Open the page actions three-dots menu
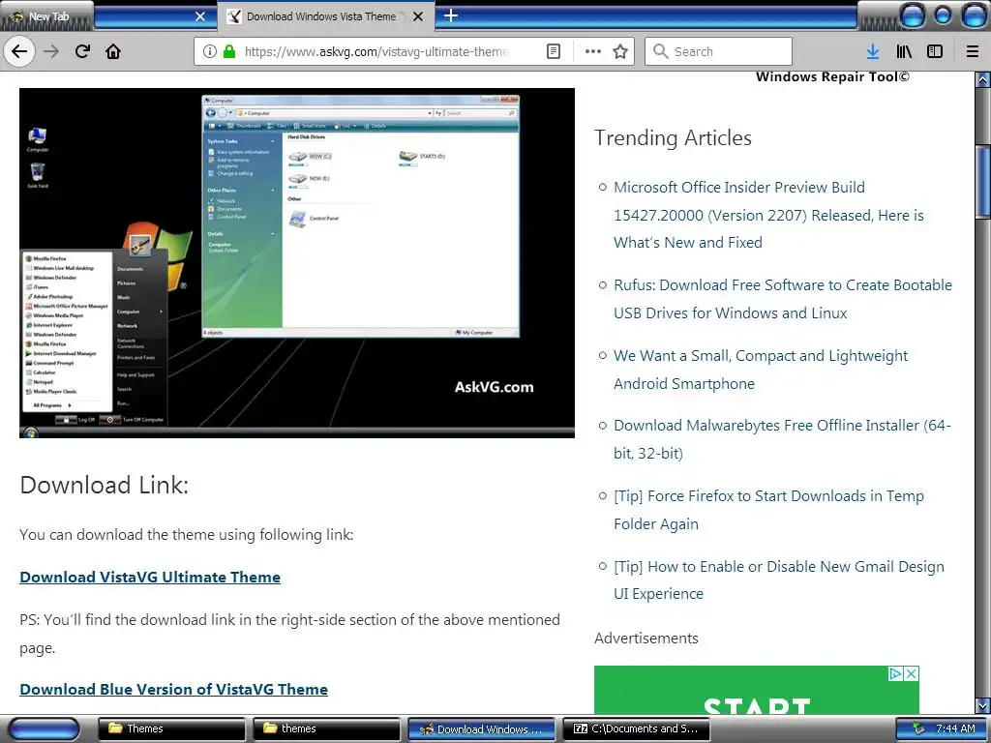Viewport: 991px width, 743px height. coord(593,51)
